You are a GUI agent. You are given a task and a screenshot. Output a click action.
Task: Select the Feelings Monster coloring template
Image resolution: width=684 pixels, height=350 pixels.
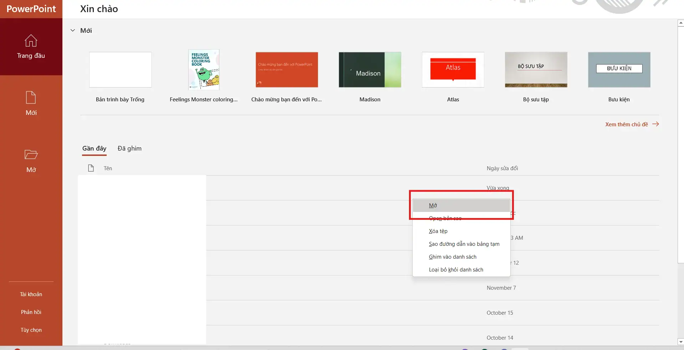(x=203, y=70)
